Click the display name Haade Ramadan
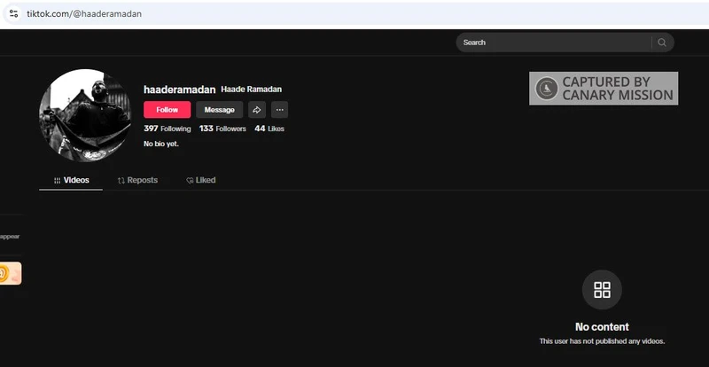 (x=252, y=90)
